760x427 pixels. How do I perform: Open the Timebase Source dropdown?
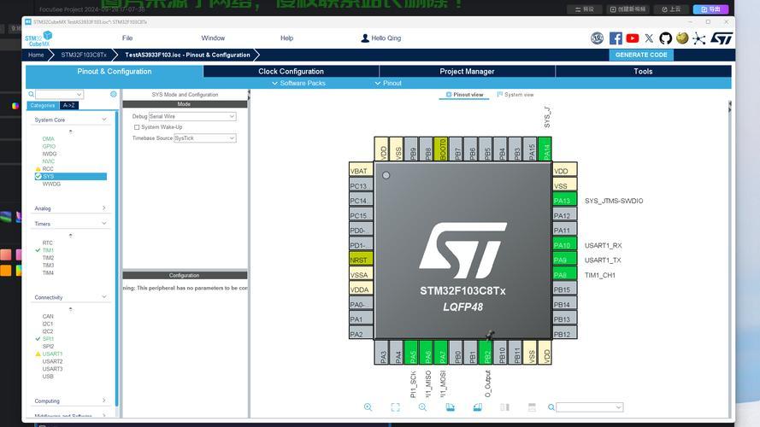pos(204,137)
